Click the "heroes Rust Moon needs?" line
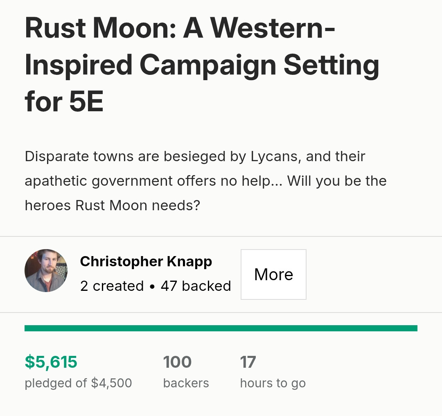This screenshot has height=416, width=442. click(113, 205)
